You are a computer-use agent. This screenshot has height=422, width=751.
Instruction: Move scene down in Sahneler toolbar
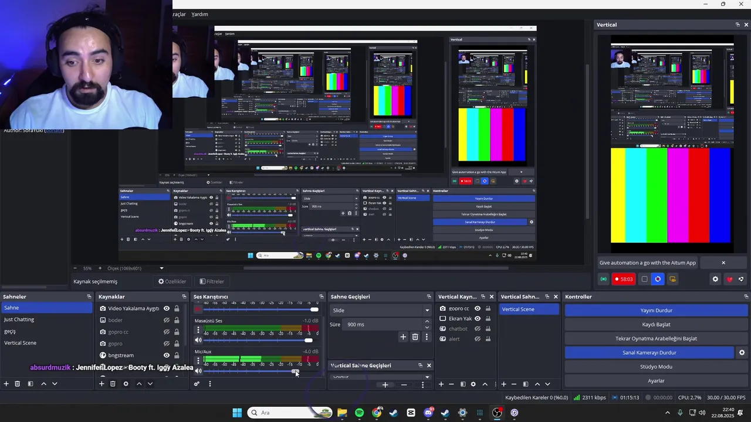[x=55, y=384]
